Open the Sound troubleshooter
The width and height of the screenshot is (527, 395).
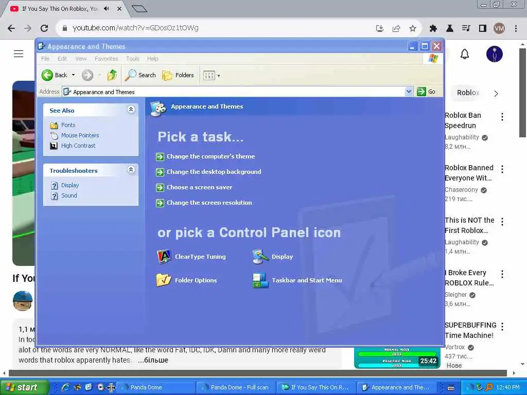coord(69,195)
